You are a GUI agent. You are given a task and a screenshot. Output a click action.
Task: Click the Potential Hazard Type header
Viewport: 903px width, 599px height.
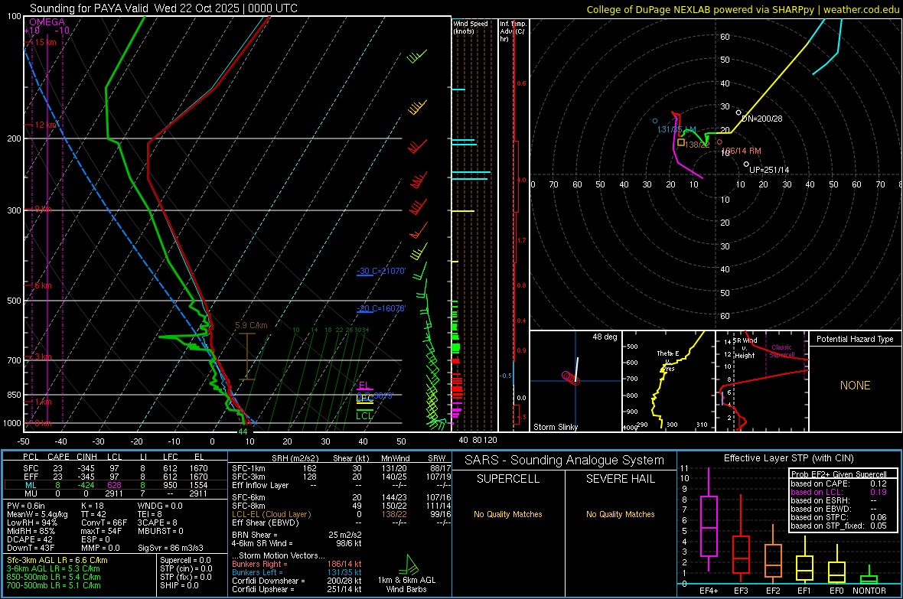click(x=855, y=339)
